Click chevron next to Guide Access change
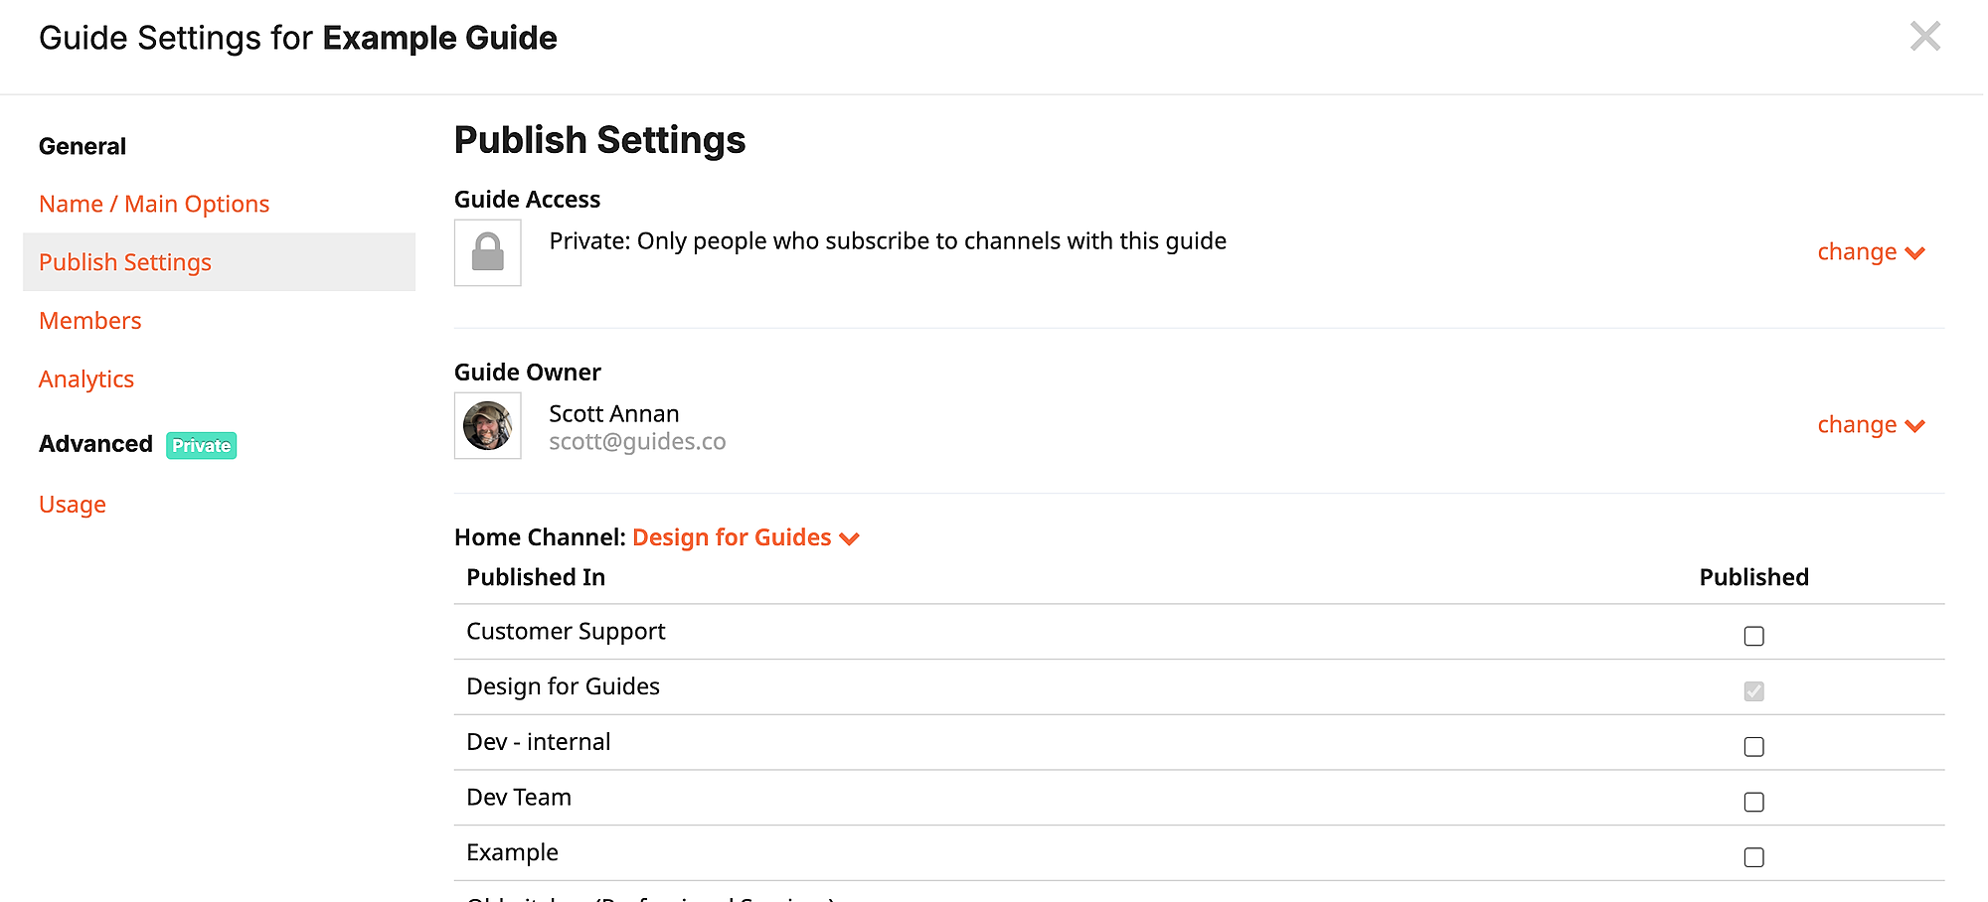The width and height of the screenshot is (1988, 902). pyautogui.click(x=1914, y=253)
